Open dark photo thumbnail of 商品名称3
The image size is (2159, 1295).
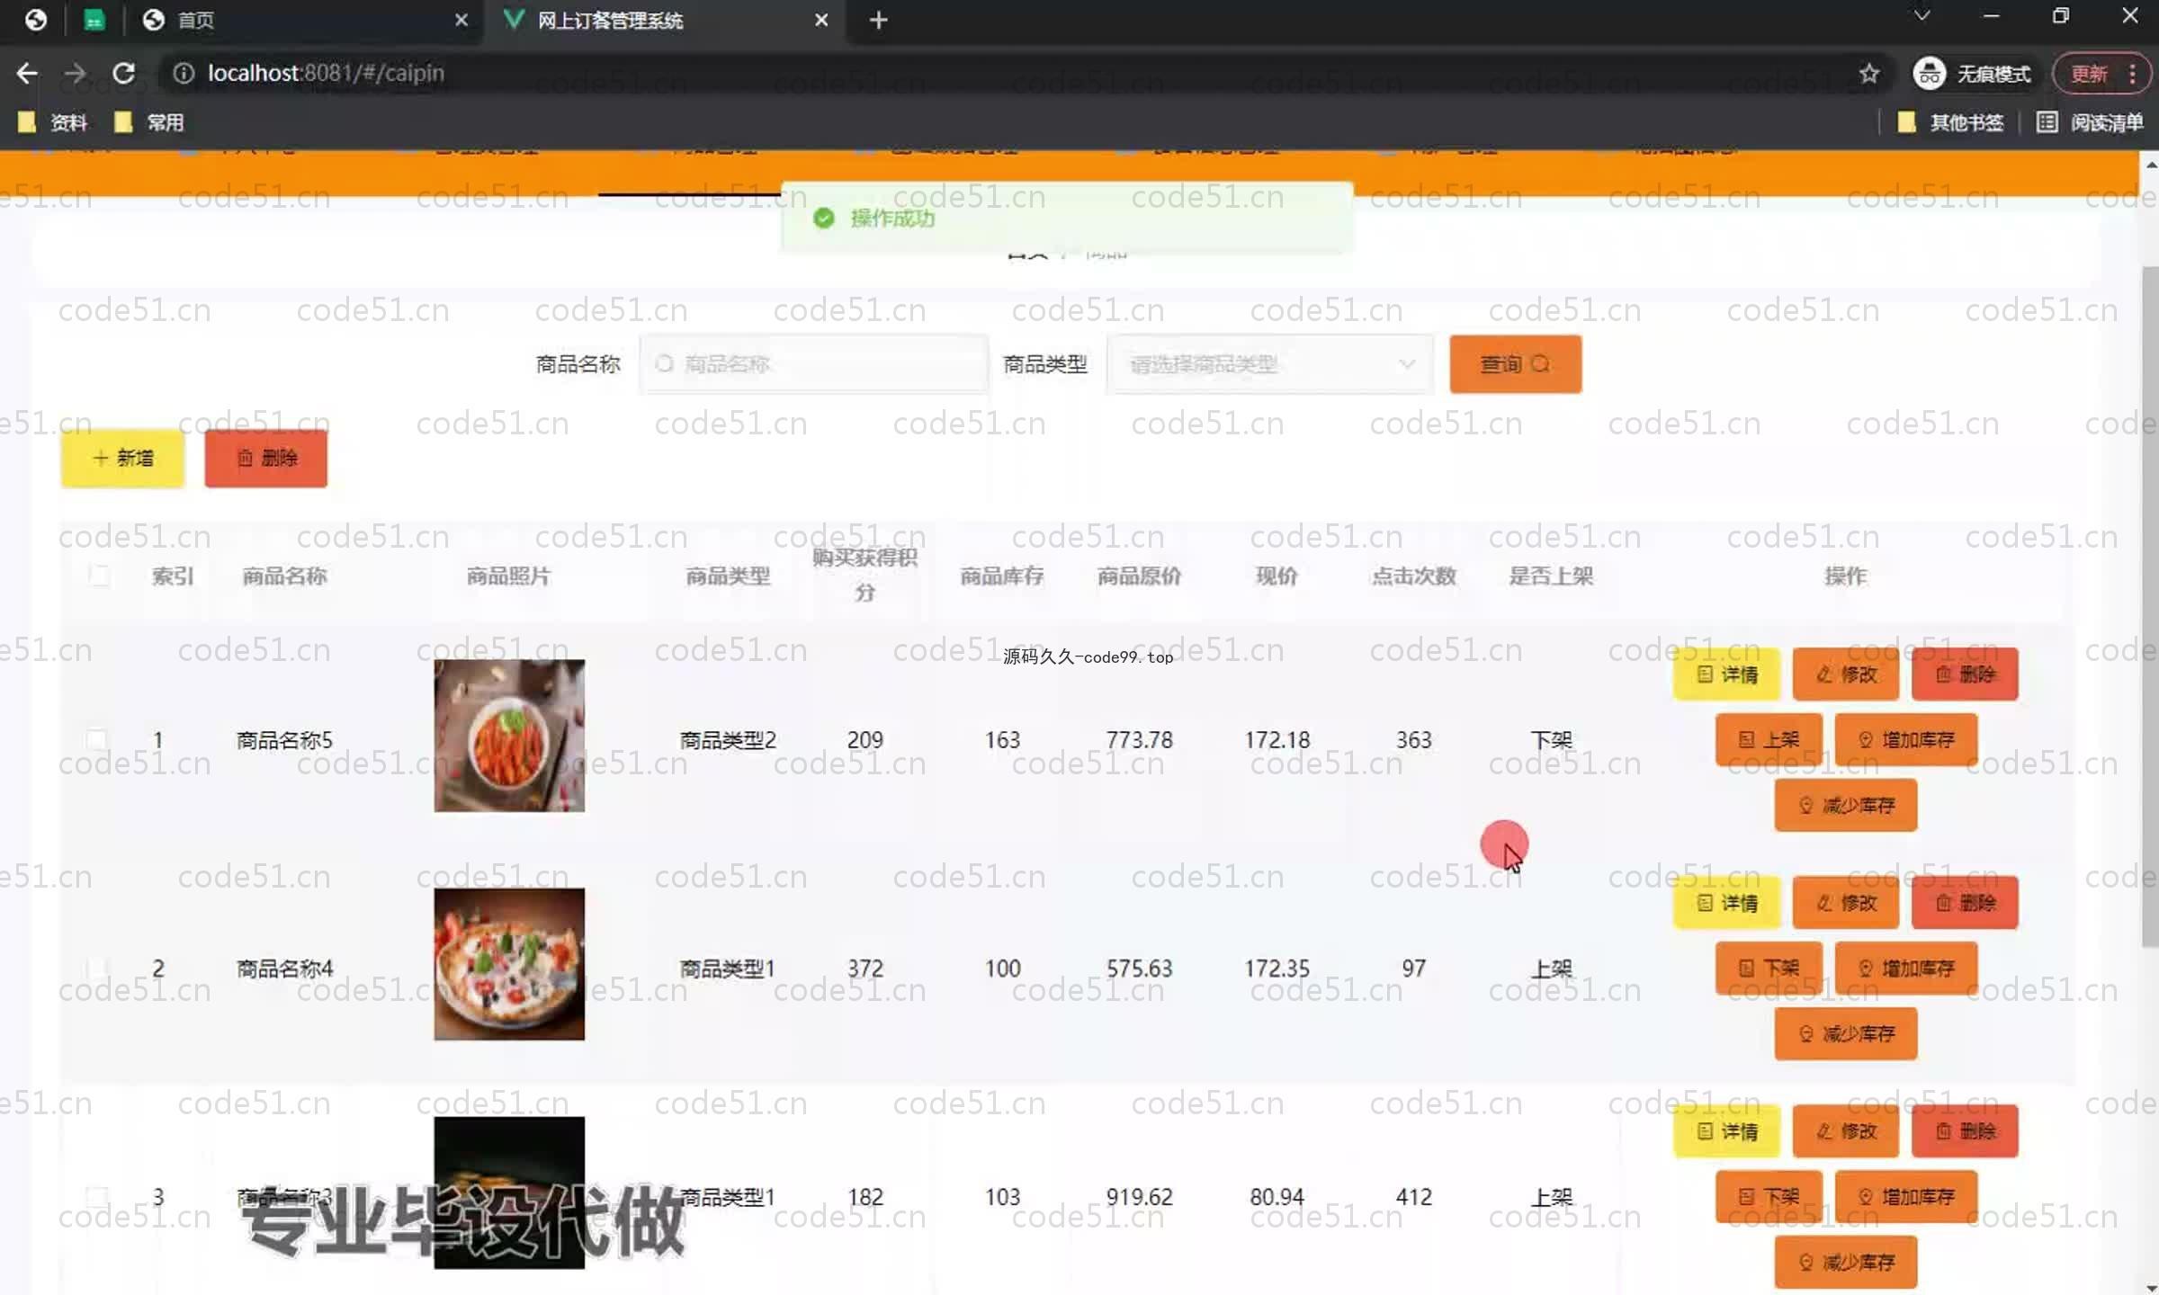tap(509, 1192)
